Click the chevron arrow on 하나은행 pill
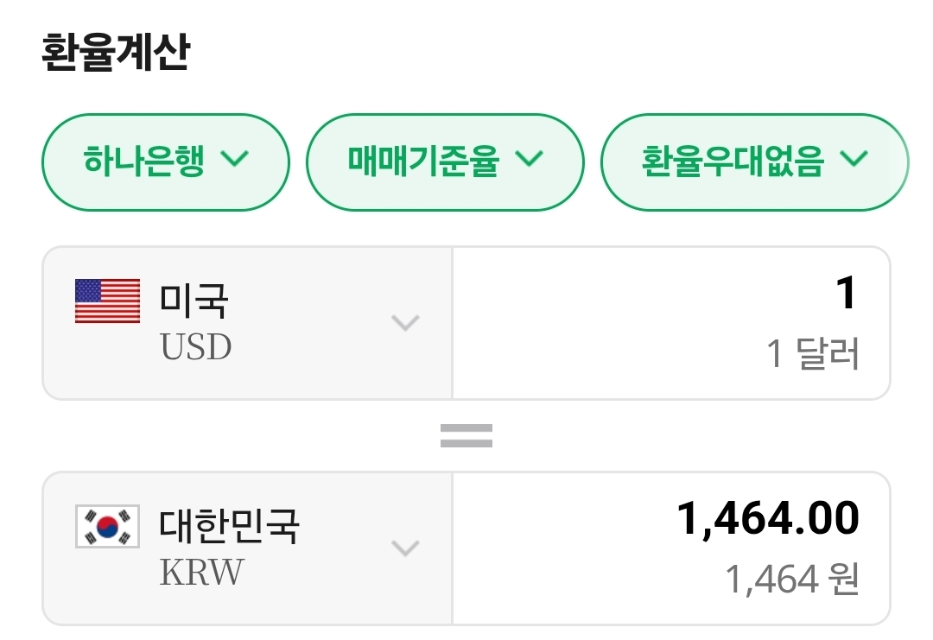 click(x=235, y=159)
